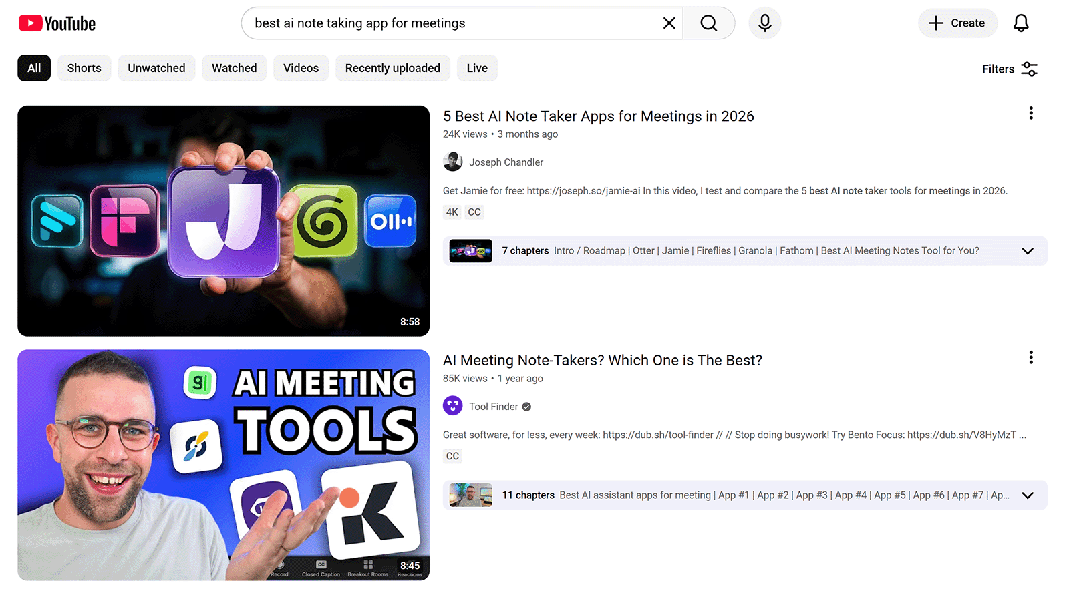Click the description starting 'Get Jamie for free'
The image size is (1069, 597).
pyautogui.click(x=725, y=191)
